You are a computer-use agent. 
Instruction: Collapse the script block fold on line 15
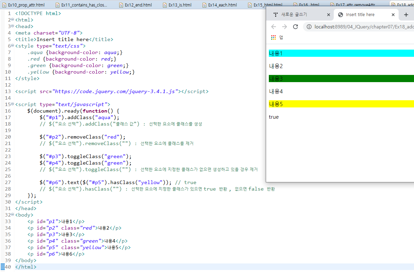[x=12, y=104]
